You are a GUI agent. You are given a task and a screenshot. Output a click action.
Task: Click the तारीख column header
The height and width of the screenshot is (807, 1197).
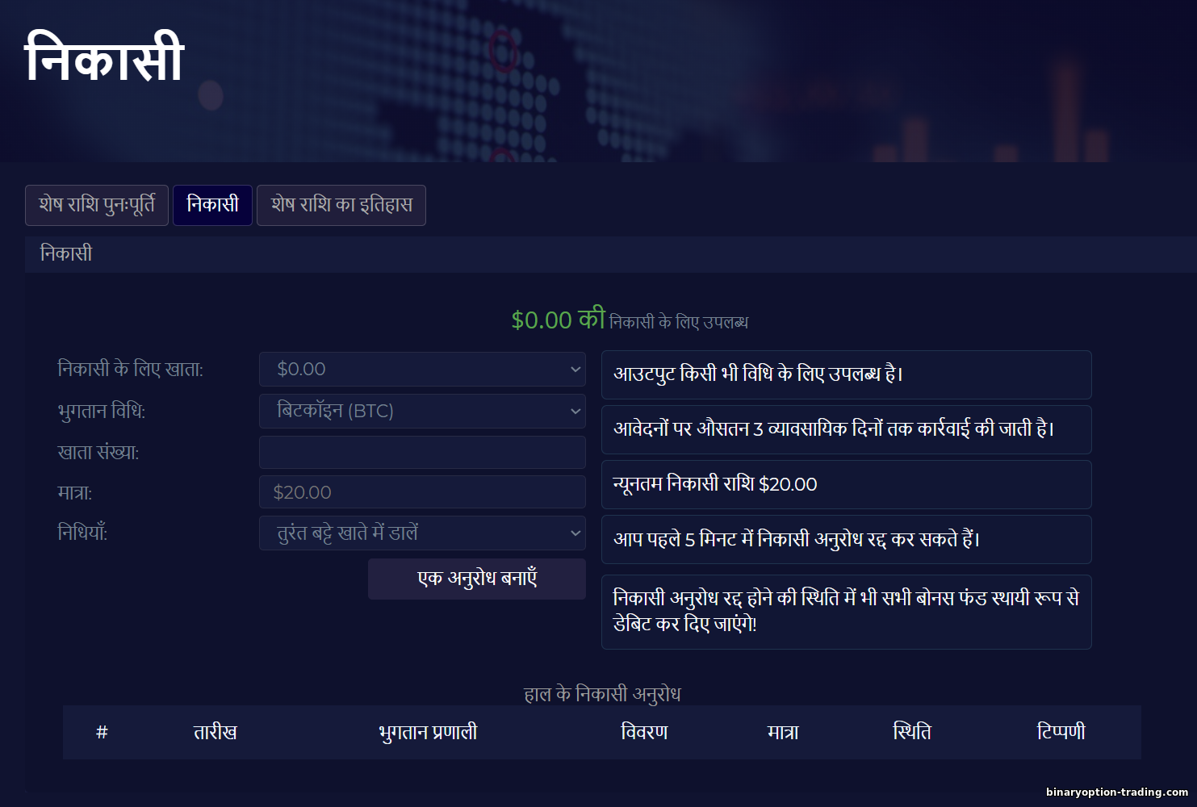pos(216,733)
